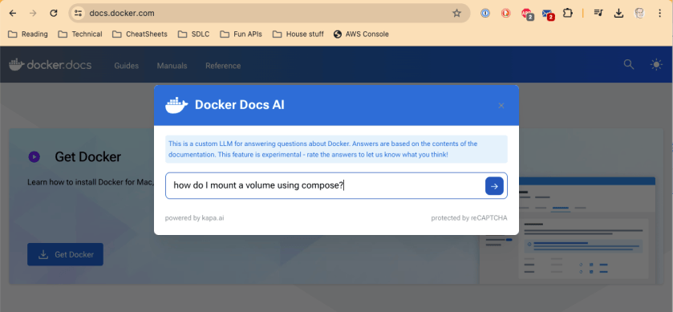Click the purple play icon beside Get Docker
This screenshot has width=673, height=312.
coord(34,156)
